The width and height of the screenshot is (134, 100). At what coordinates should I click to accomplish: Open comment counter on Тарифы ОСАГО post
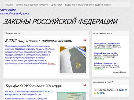85,85
